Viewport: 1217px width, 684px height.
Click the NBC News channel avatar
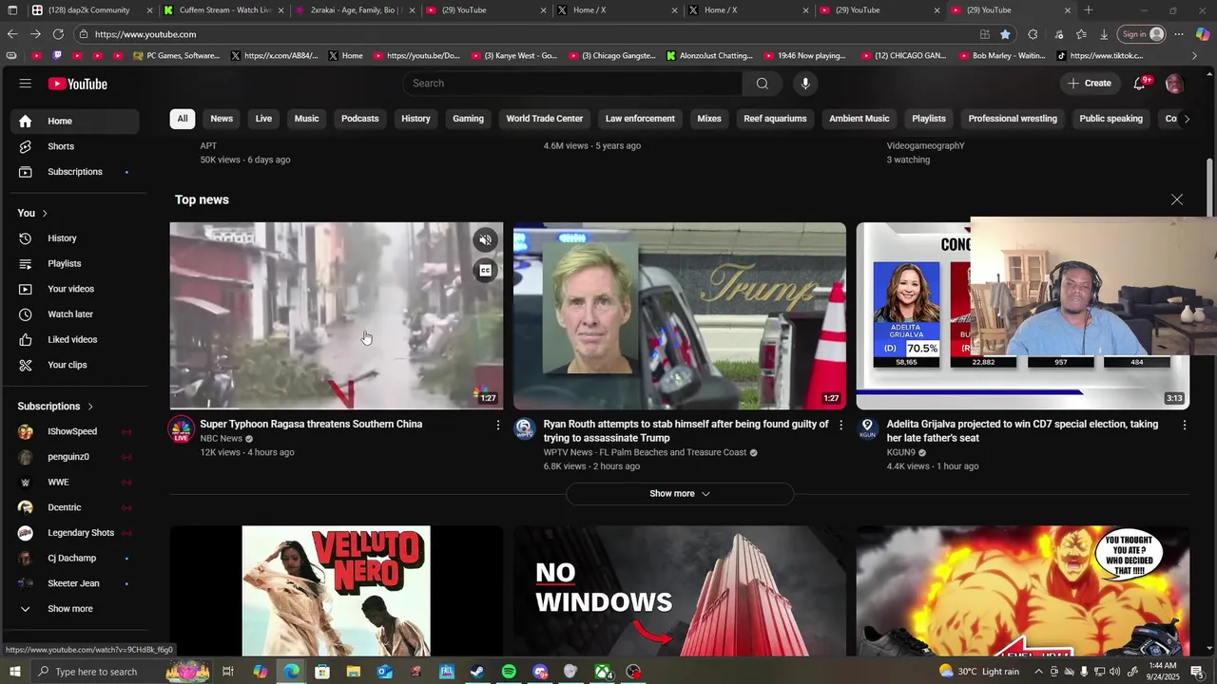[181, 430]
